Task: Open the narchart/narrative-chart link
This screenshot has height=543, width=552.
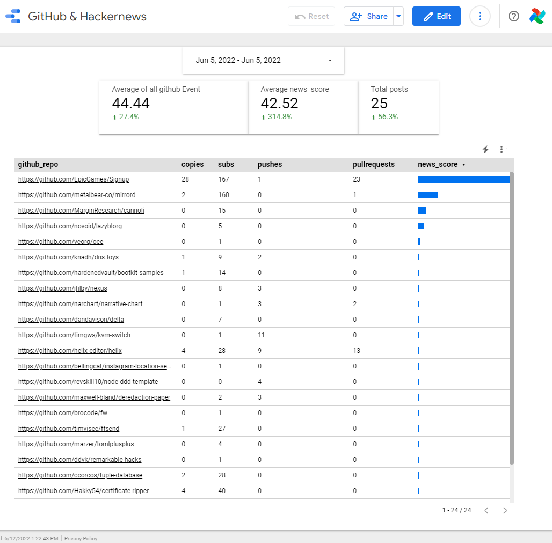Action: (80, 303)
